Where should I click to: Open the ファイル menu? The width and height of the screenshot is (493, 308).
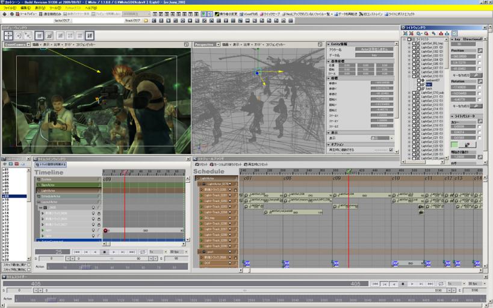point(10,8)
